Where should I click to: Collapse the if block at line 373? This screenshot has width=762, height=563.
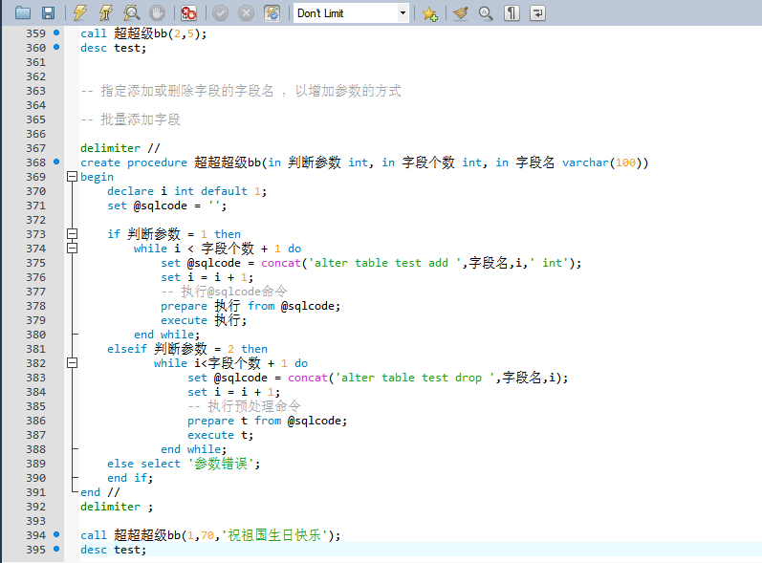(72, 234)
